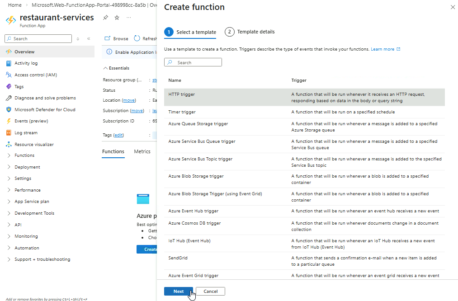Expand the Monitoring sidebar group
458x301 pixels.
[26, 236]
